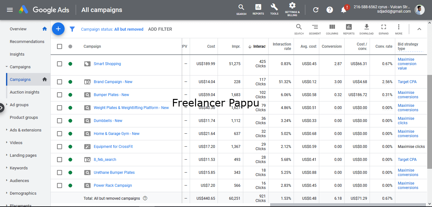Image resolution: width=432 pixels, height=207 pixels.
Task: Sort by the Impr. column header
Action: (x=236, y=46)
